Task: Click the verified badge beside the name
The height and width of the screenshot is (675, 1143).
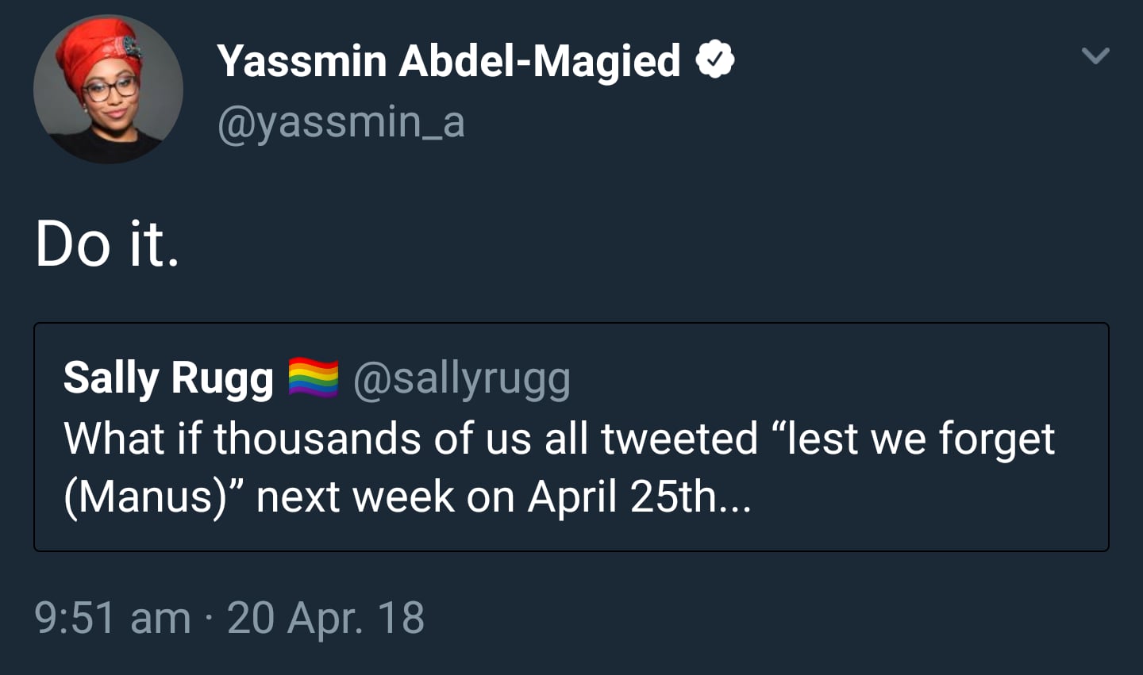Action: (715, 59)
